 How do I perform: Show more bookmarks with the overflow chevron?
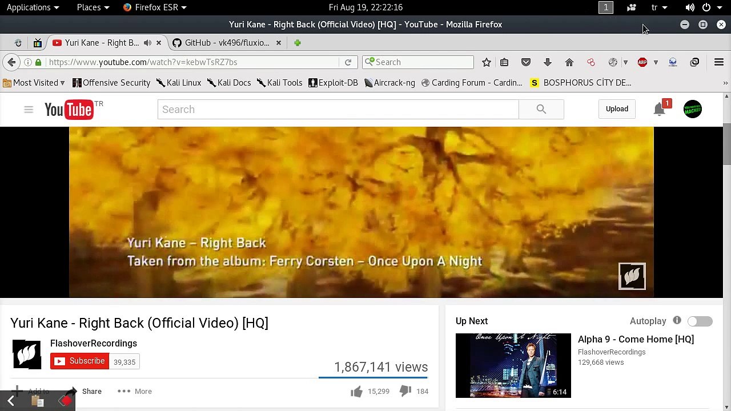coord(725,83)
